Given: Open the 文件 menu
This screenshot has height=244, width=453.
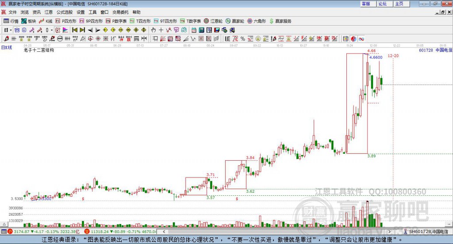Looking at the screenshot, I should pos(13,12).
